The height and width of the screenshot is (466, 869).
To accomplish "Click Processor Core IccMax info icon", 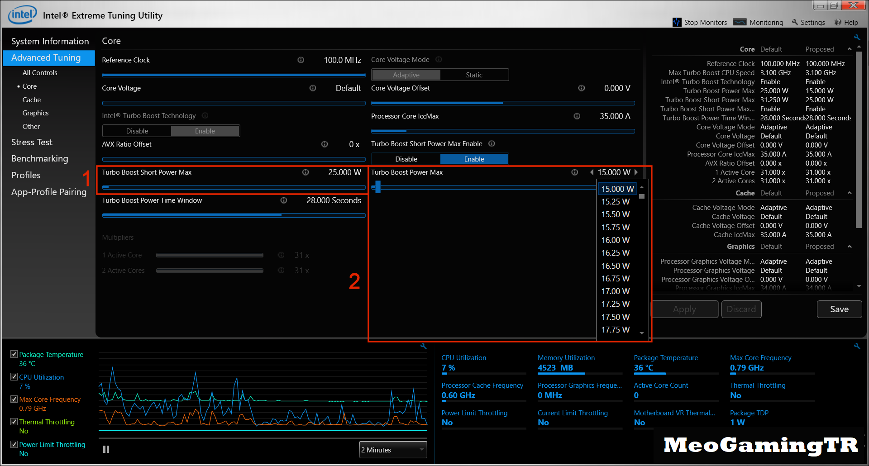I will (577, 116).
